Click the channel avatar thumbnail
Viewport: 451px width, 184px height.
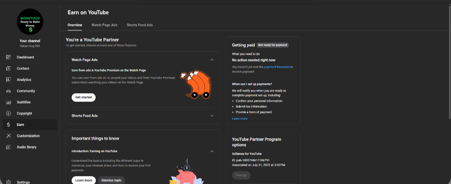click(x=30, y=22)
